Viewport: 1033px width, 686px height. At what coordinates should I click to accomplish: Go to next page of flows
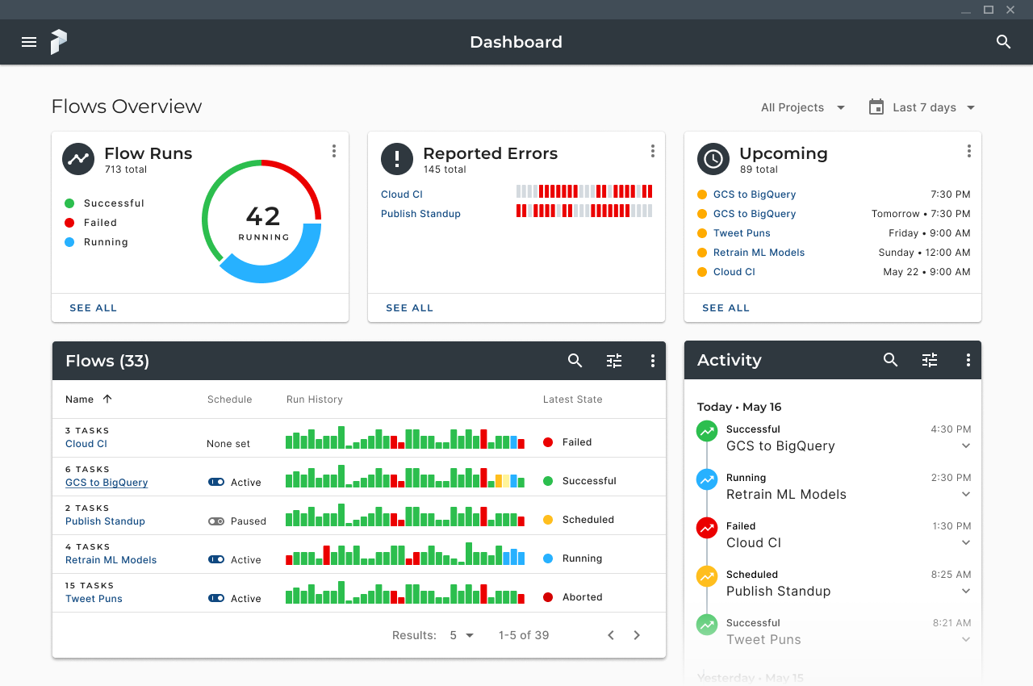[x=637, y=635]
